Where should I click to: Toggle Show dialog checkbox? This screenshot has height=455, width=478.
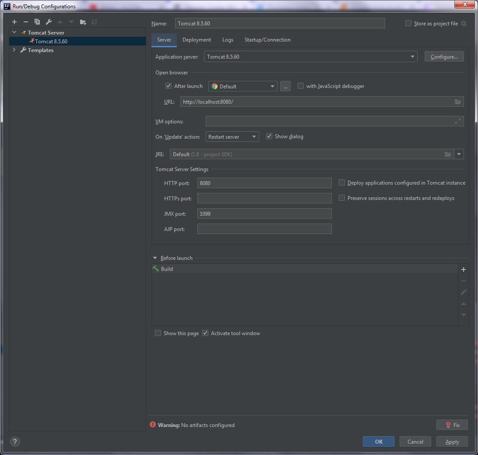pos(269,136)
